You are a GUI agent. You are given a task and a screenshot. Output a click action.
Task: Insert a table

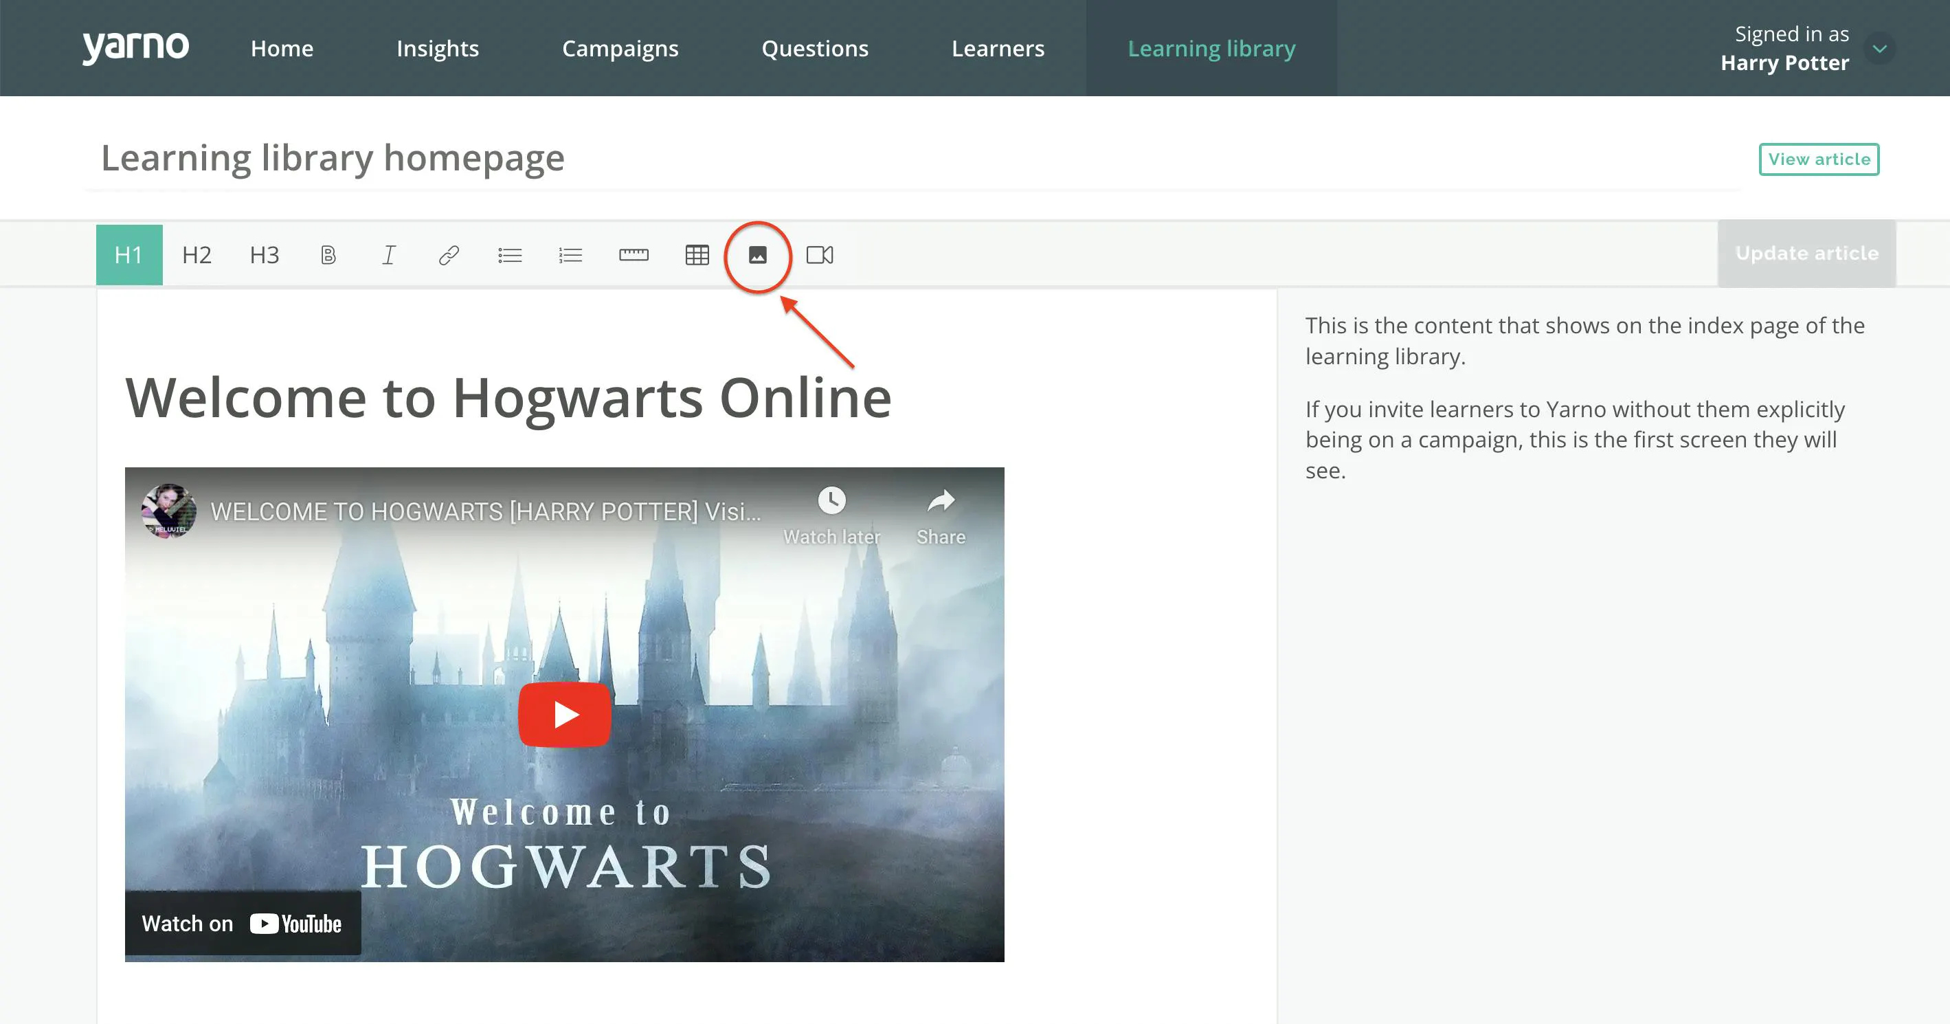pyautogui.click(x=697, y=255)
